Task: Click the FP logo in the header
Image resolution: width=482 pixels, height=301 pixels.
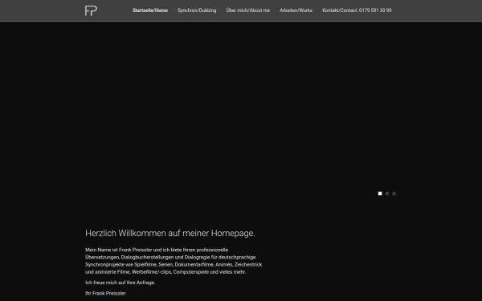Action: [91, 10]
